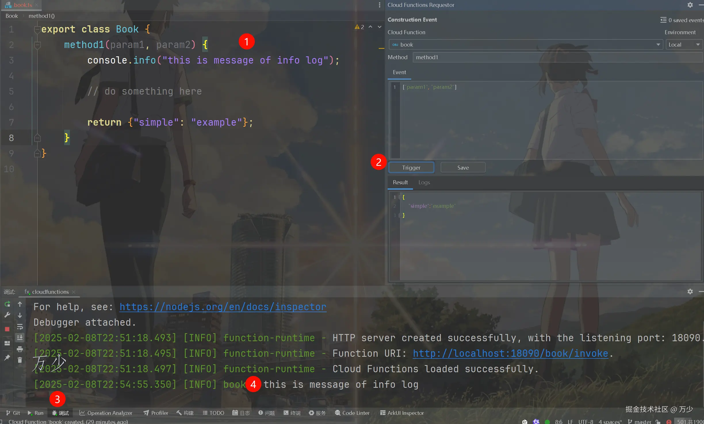Open the localhost book invoke link
The image size is (704, 424).
(510, 353)
